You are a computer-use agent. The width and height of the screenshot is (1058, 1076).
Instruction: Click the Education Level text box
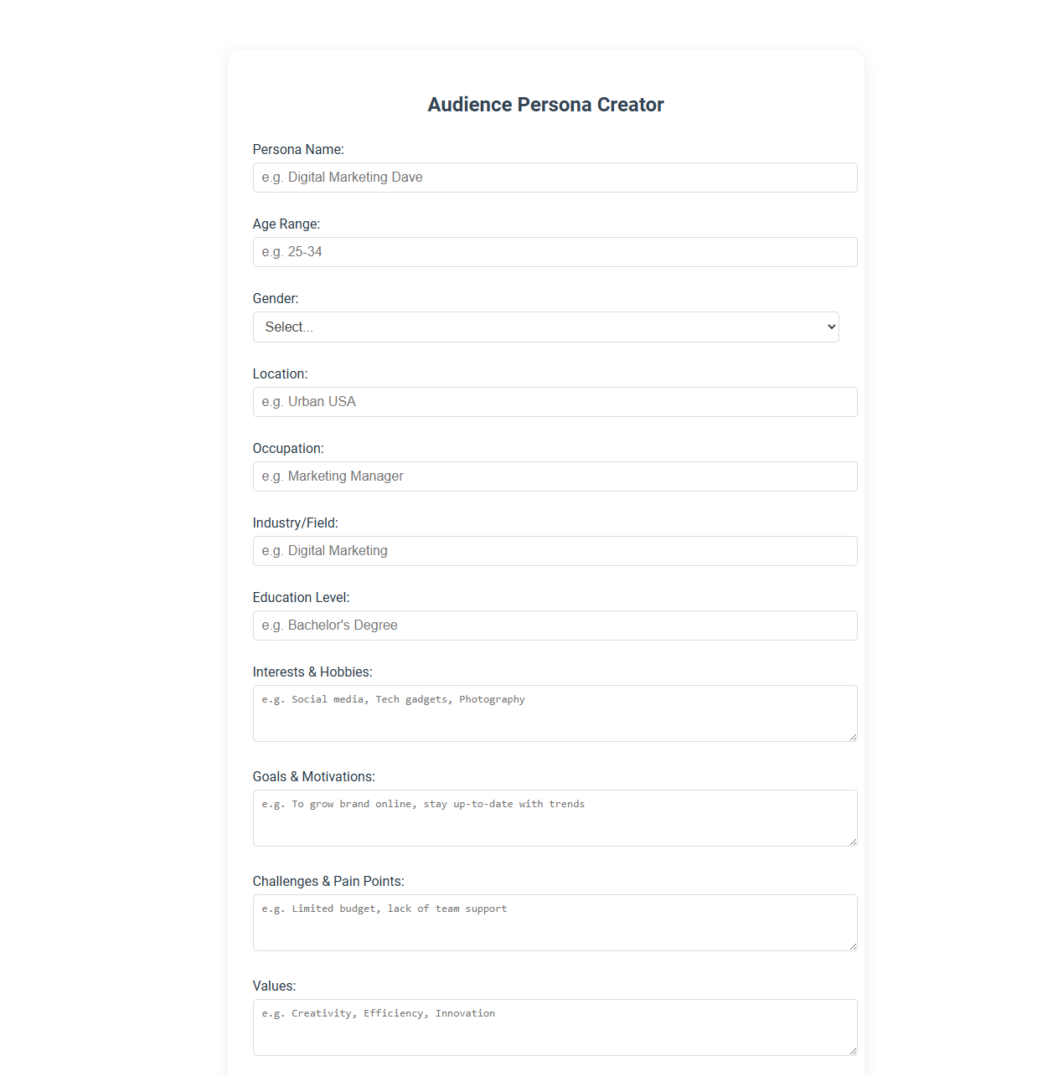pyautogui.click(x=555, y=626)
